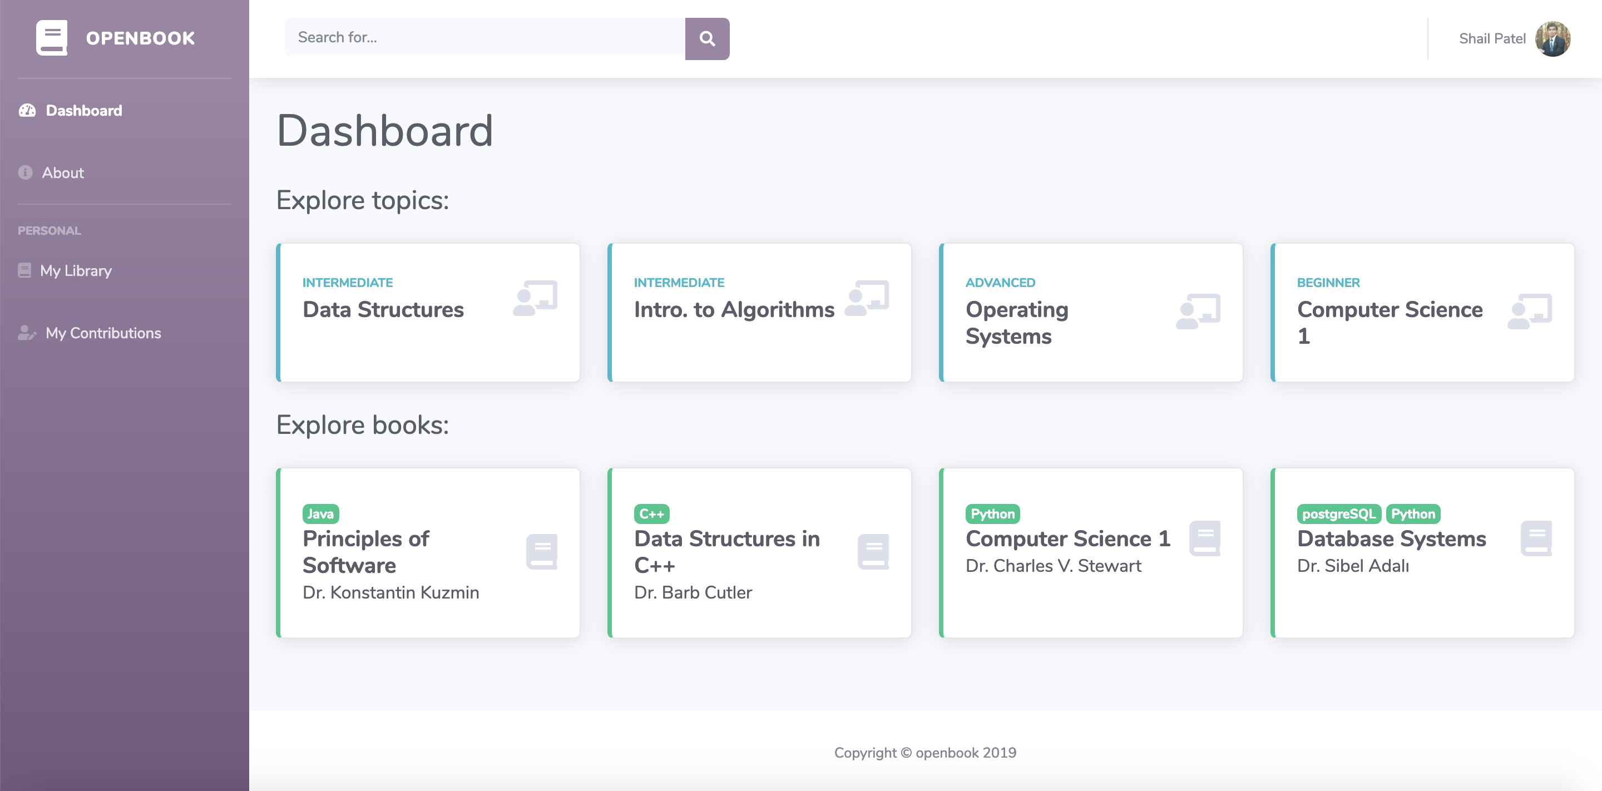Click the My Library book icon
Image resolution: width=1602 pixels, height=791 pixels.
click(x=25, y=270)
